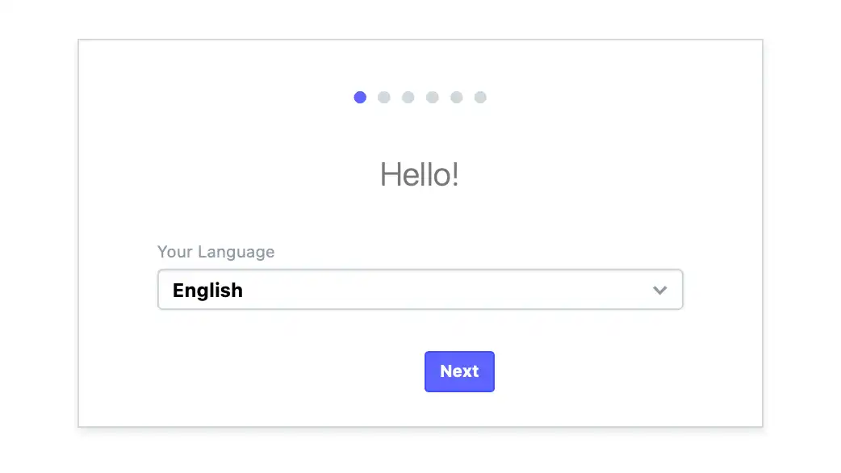Viewport: 841px width, 473px height.
Task: Click the word Next on the button
Action: click(459, 371)
